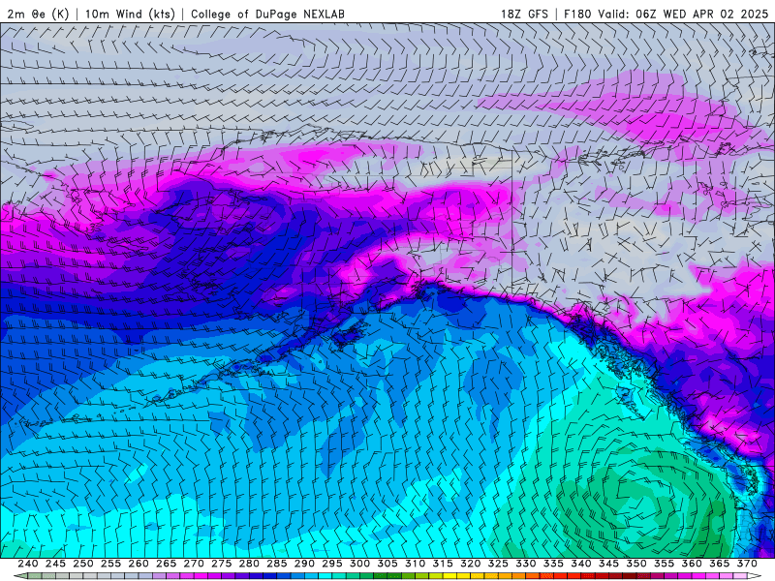Click the 330 value on the color scale
Image resolution: width=775 pixels, height=581 pixels.
tap(526, 564)
